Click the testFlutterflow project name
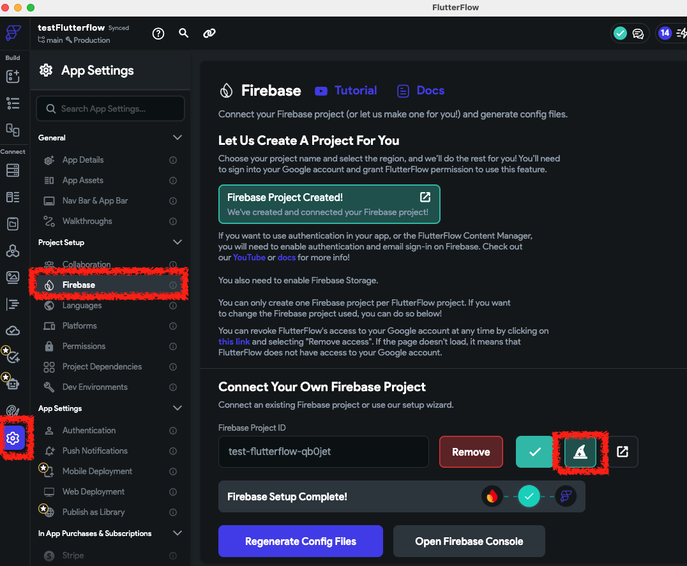This screenshot has width=687, height=566. click(71, 27)
